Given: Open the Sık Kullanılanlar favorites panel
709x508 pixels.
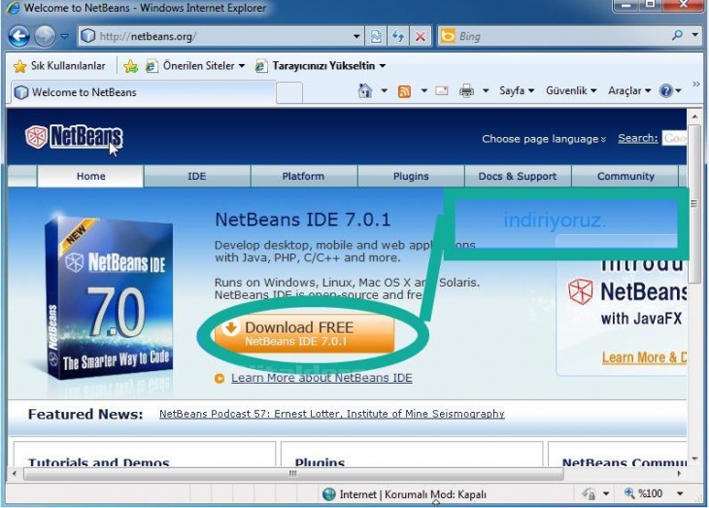Looking at the screenshot, I should tap(58, 66).
